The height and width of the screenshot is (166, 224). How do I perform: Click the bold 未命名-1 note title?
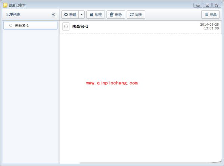pos(80,26)
